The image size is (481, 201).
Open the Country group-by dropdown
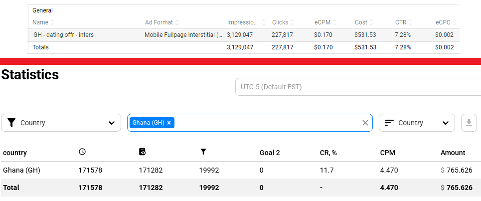417,123
